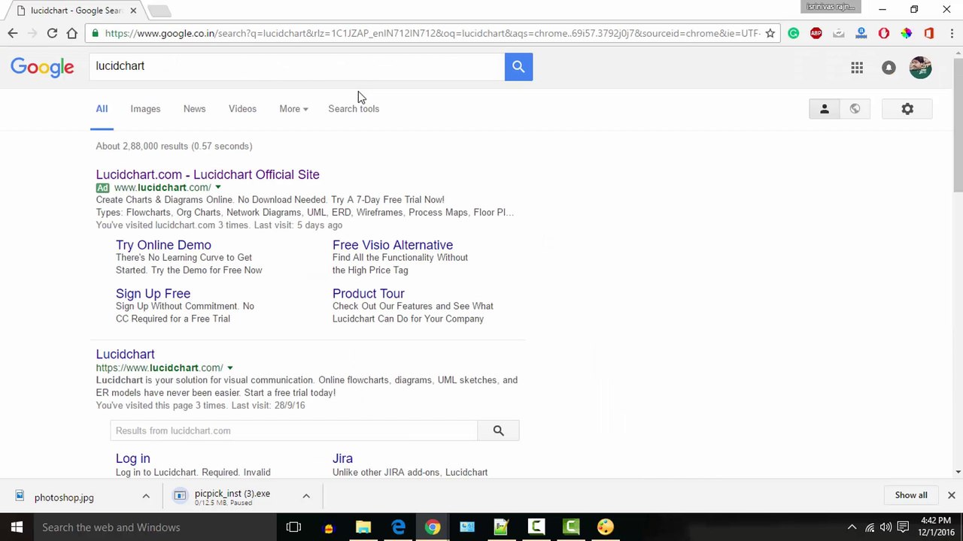Focus the Results from lucidchart.com search field
Viewport: 963px width, 541px height.
(293, 431)
